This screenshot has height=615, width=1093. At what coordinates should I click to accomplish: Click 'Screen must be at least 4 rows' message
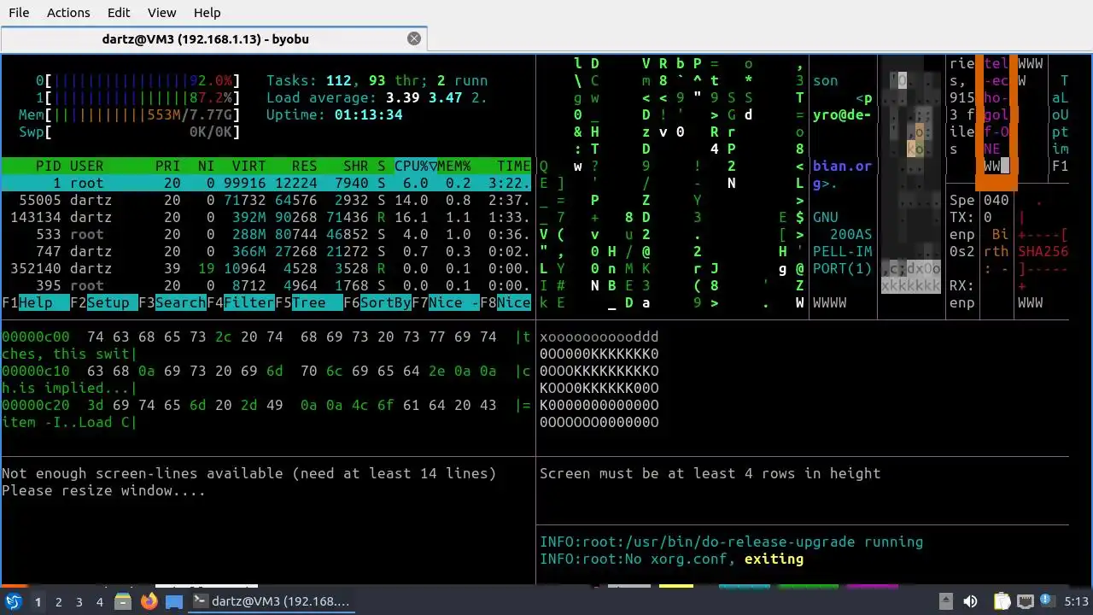click(x=710, y=473)
